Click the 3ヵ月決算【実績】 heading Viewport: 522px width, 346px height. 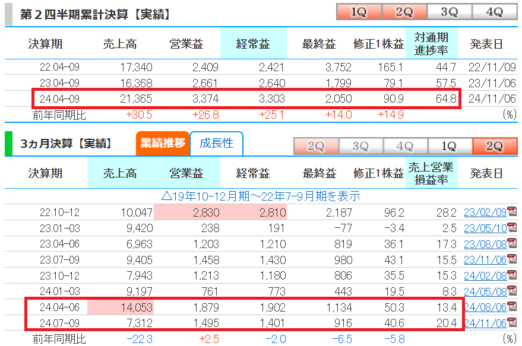click(x=67, y=144)
